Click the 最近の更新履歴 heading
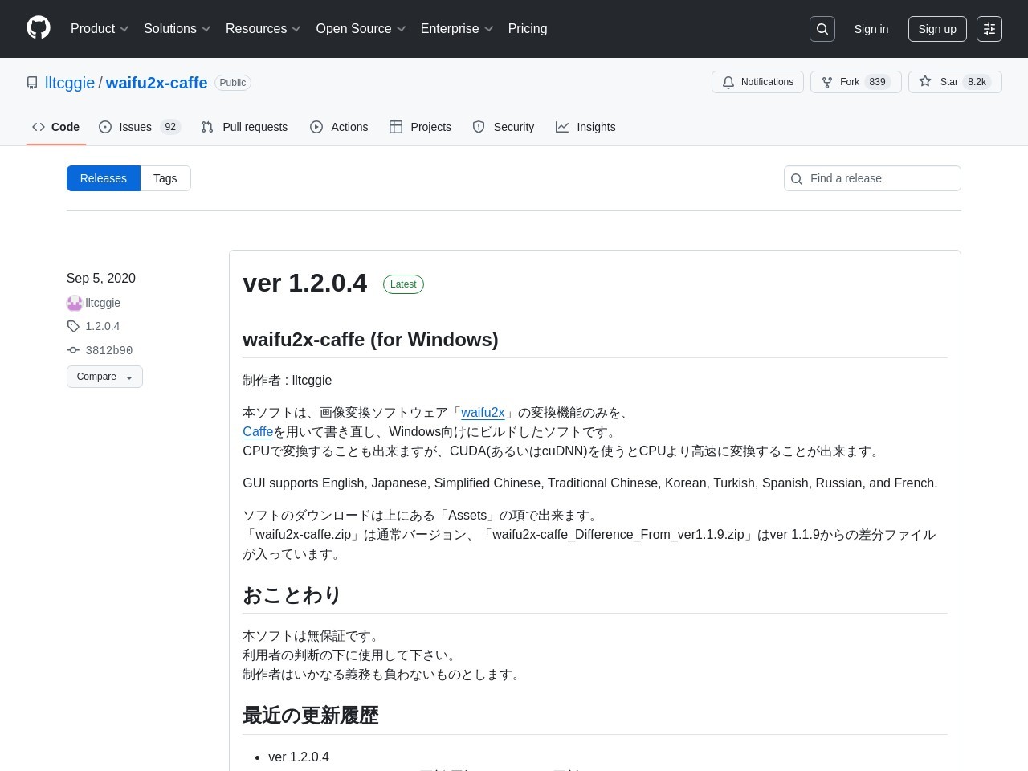The image size is (1028, 771). click(x=311, y=716)
